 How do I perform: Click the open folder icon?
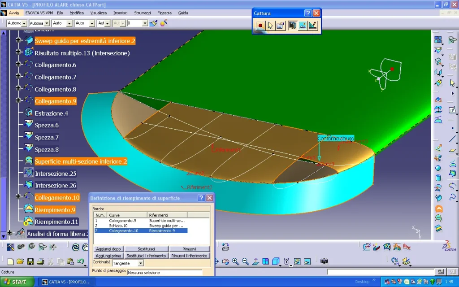20,261
